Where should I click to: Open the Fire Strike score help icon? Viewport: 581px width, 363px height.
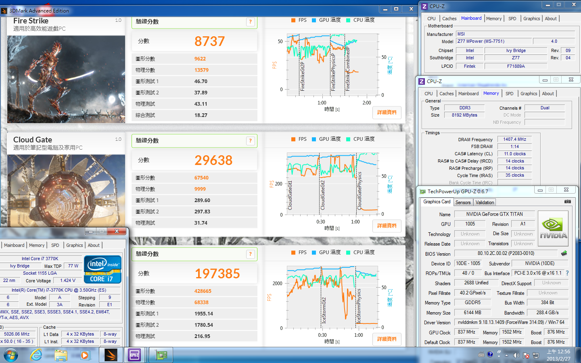(x=250, y=22)
